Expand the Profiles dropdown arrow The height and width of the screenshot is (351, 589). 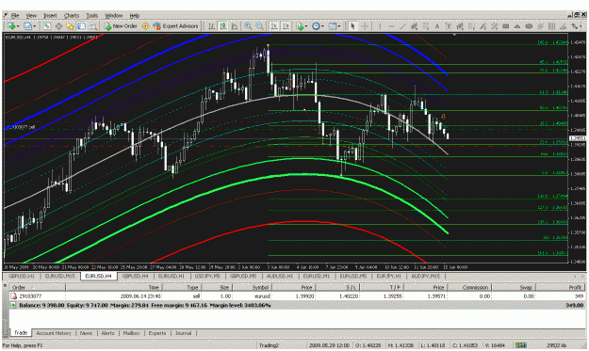tap(35, 25)
